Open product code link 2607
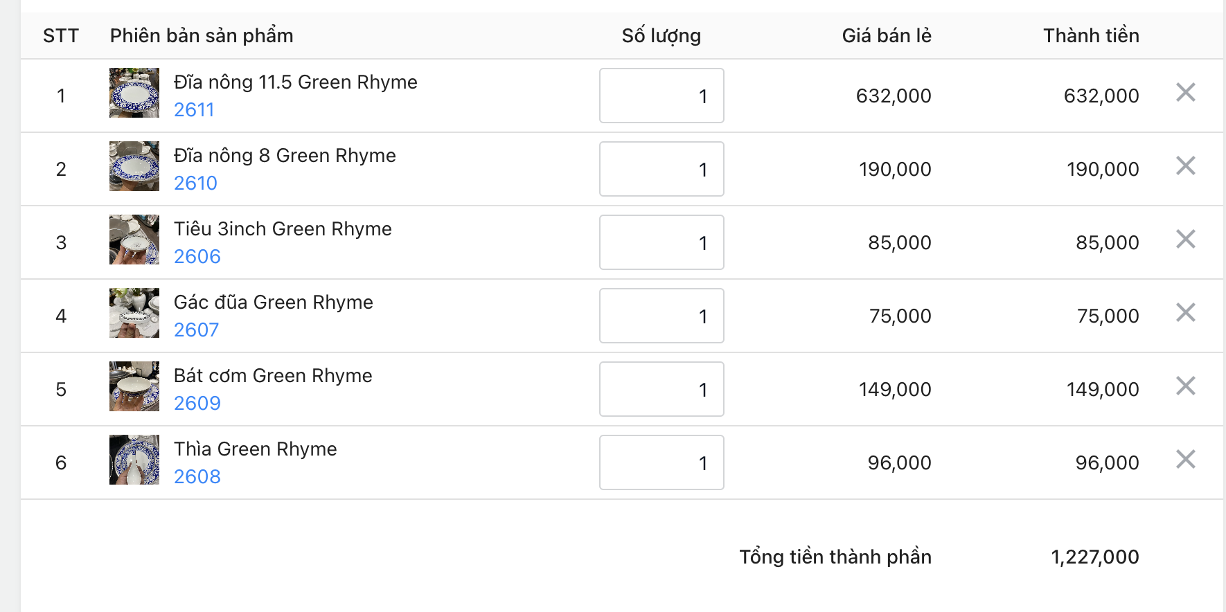This screenshot has width=1226, height=612. pyautogui.click(x=196, y=330)
